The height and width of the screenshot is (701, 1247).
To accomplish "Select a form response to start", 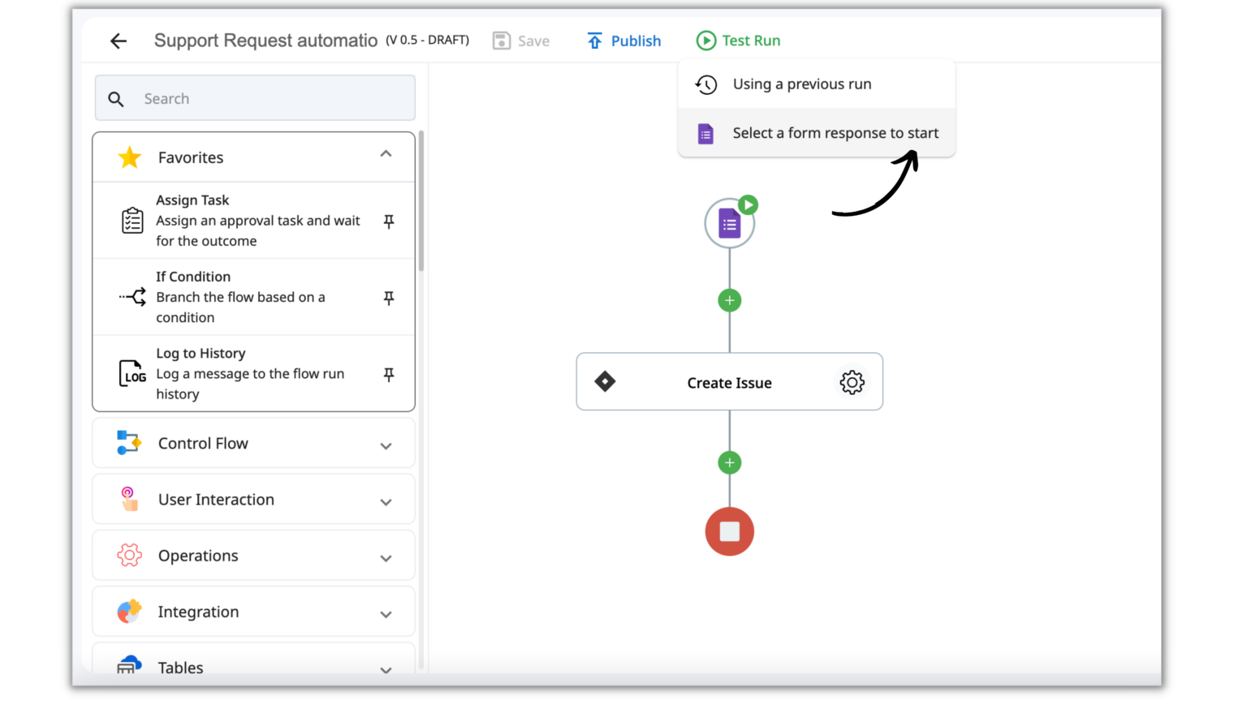I will click(x=835, y=132).
